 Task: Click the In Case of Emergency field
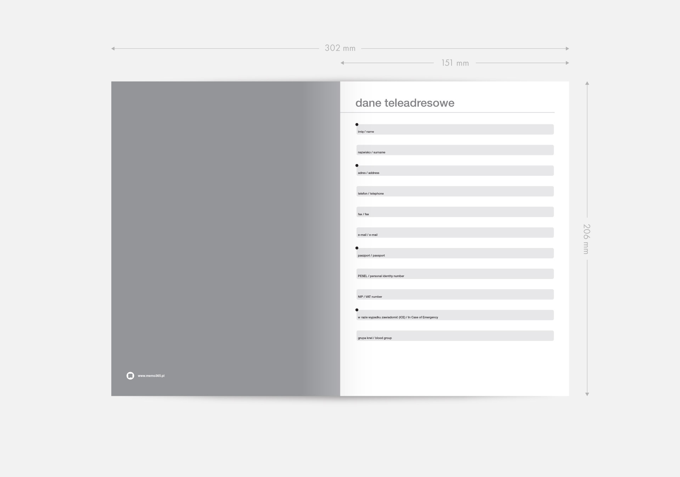tap(455, 315)
